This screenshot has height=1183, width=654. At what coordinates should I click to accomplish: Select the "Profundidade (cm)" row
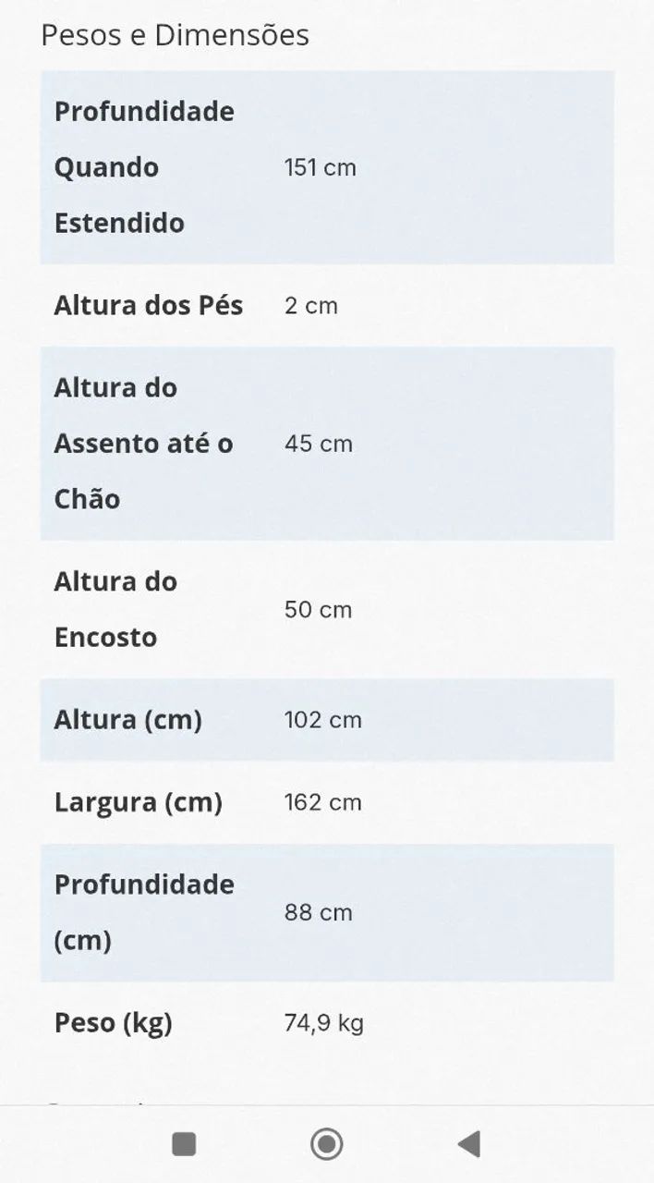tap(144, 912)
